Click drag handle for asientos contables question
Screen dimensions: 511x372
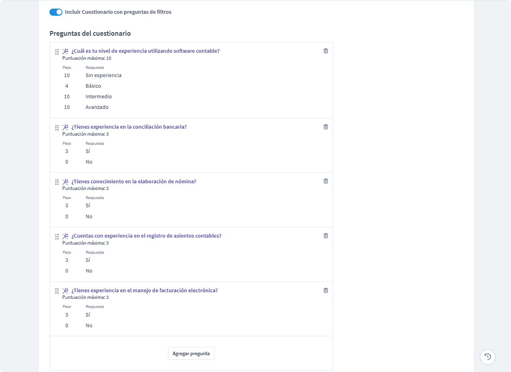[x=57, y=236]
